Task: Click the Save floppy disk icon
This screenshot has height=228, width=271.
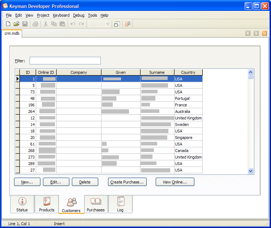Action: point(25,24)
